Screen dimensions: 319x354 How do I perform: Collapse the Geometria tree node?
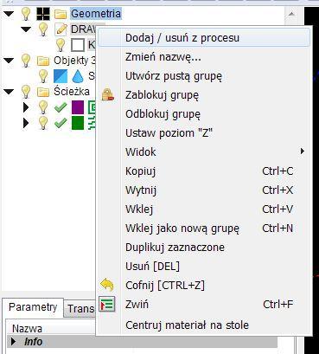tap(9, 14)
